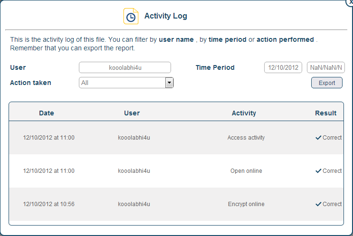Click the checkmark icon in Open online row
353x236 pixels.
(318, 171)
